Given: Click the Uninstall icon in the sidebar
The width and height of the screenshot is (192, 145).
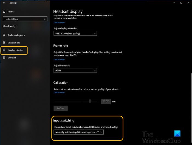Looking at the screenshot, I should pyautogui.click(x=4, y=58).
